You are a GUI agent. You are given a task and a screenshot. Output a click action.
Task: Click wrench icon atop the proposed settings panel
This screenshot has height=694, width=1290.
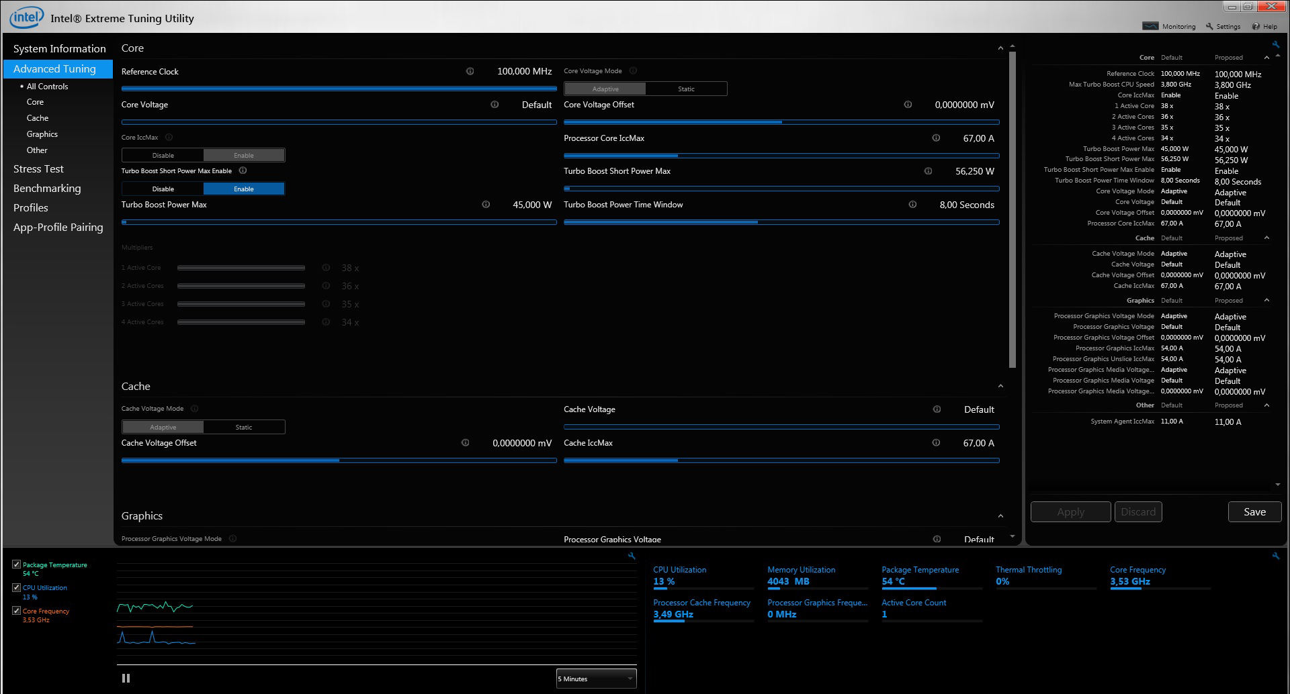point(1276,45)
